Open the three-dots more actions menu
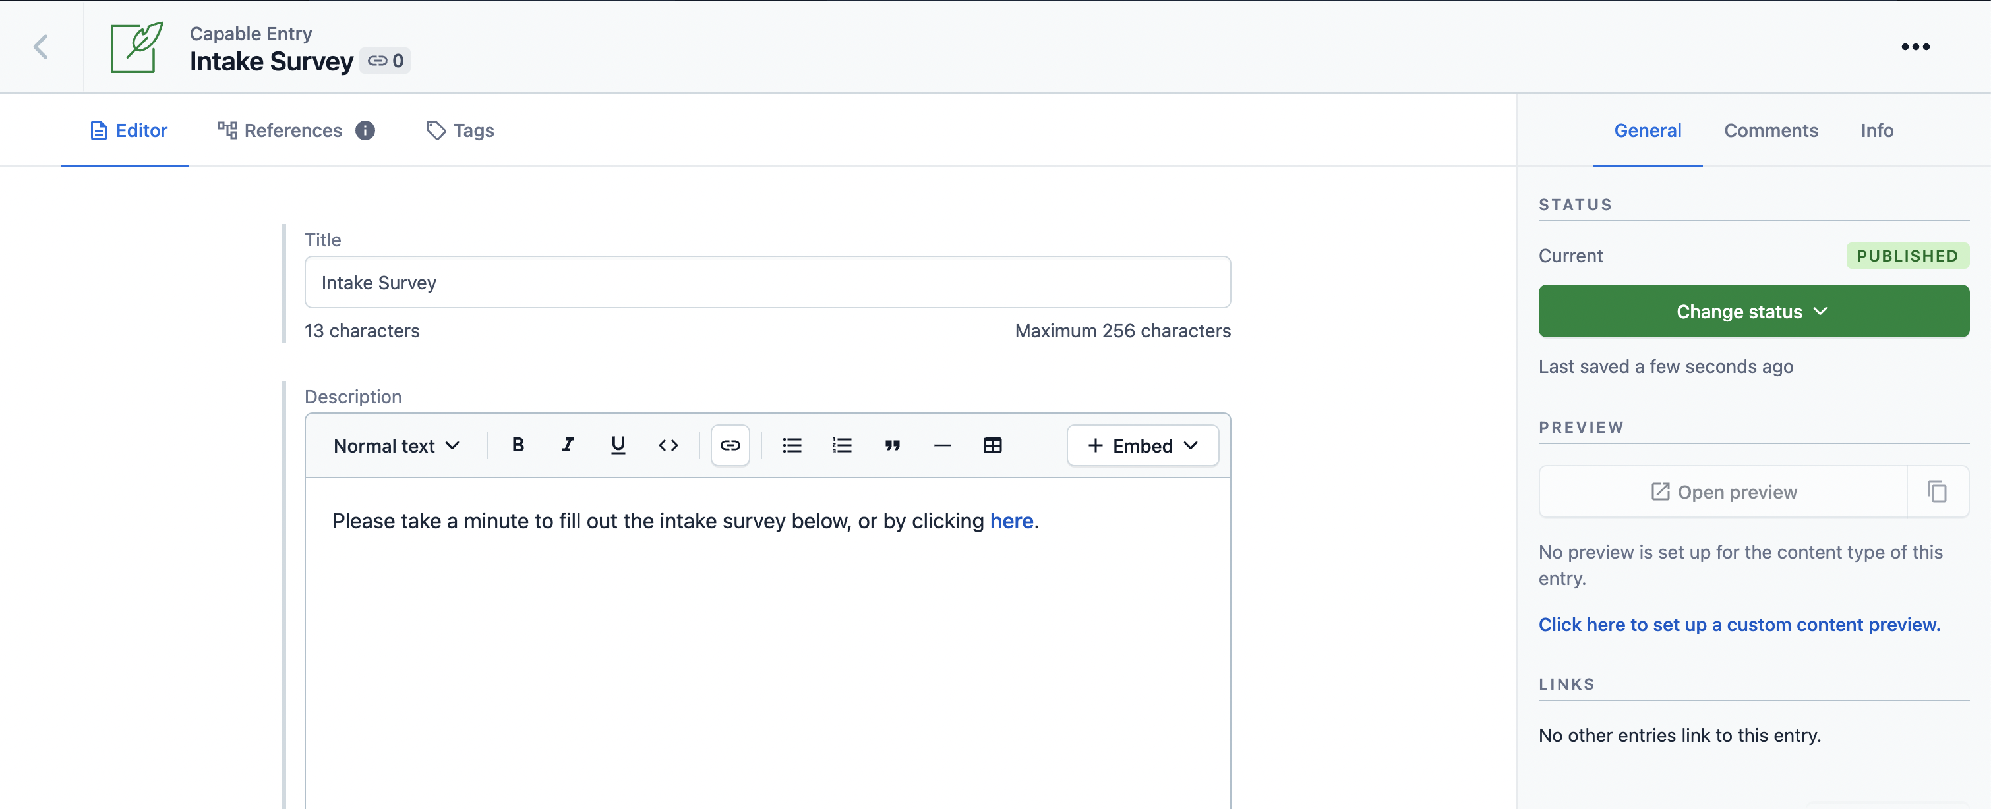 1915,47
